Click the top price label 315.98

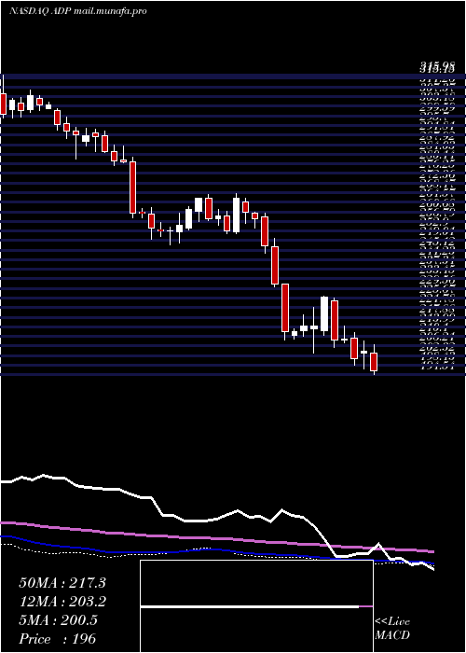coord(438,66)
